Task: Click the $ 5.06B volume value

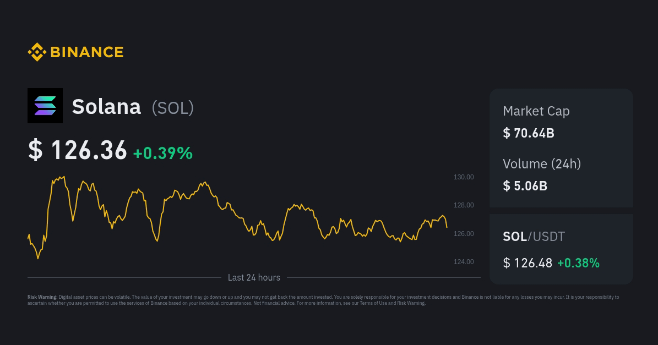Action: pos(525,185)
